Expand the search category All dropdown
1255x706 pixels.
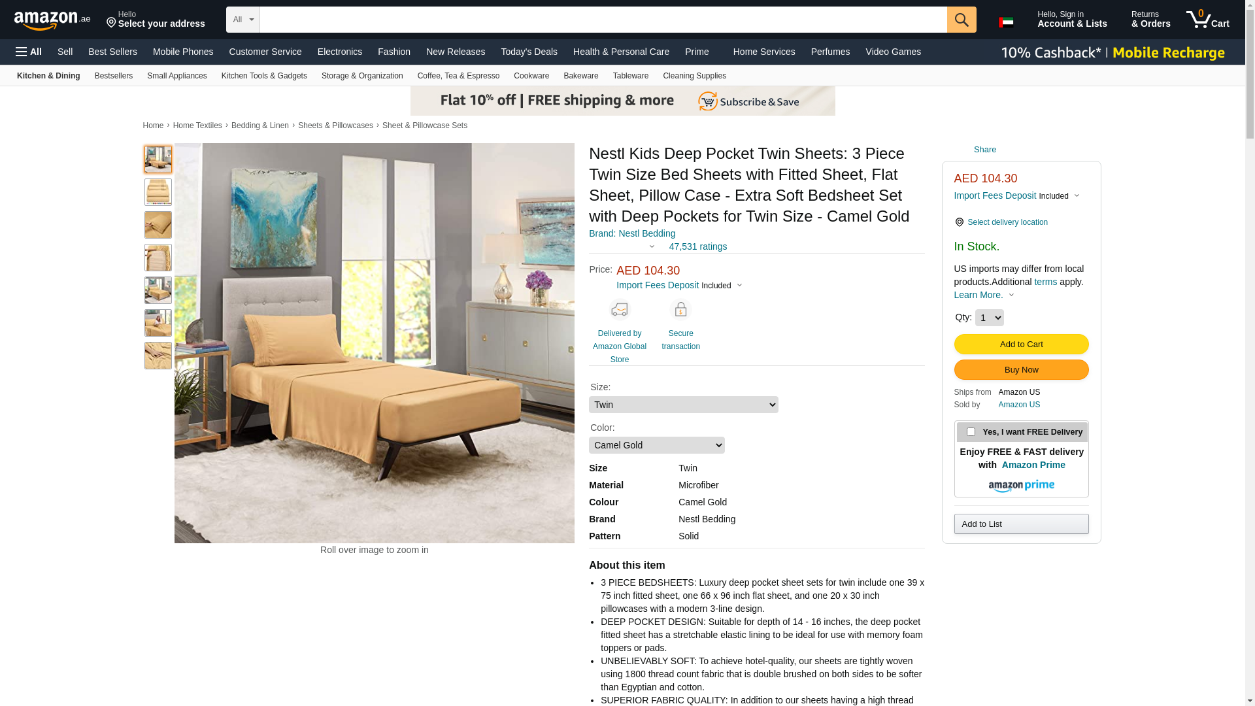243,20
